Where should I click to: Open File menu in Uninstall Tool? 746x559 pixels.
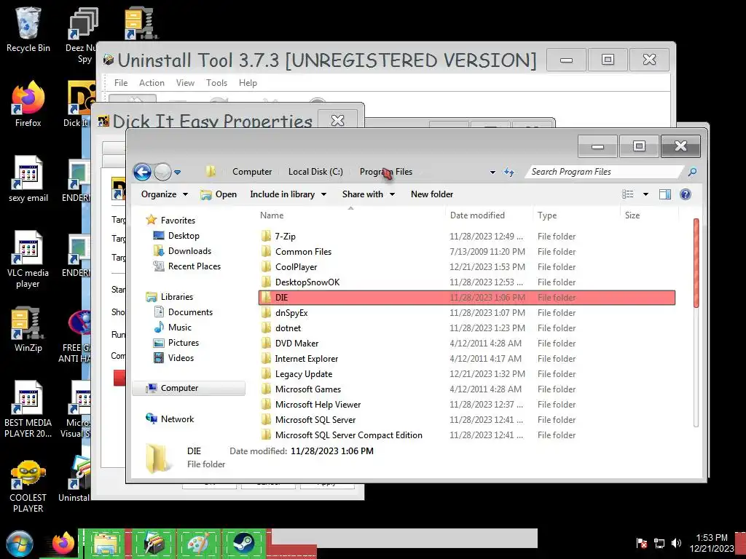[x=121, y=83]
